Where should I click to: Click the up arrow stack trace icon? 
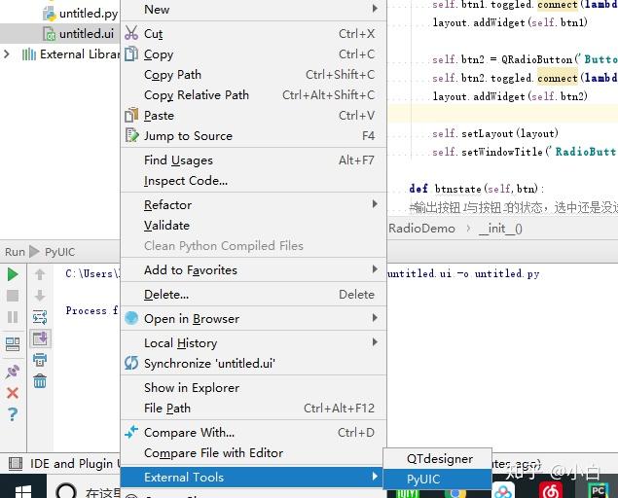(x=40, y=274)
